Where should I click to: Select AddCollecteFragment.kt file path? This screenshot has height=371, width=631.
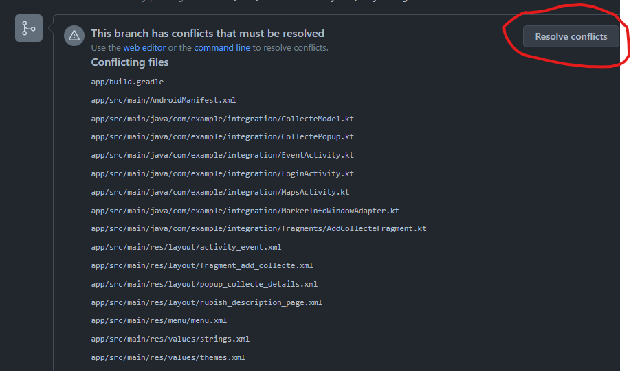(258, 228)
